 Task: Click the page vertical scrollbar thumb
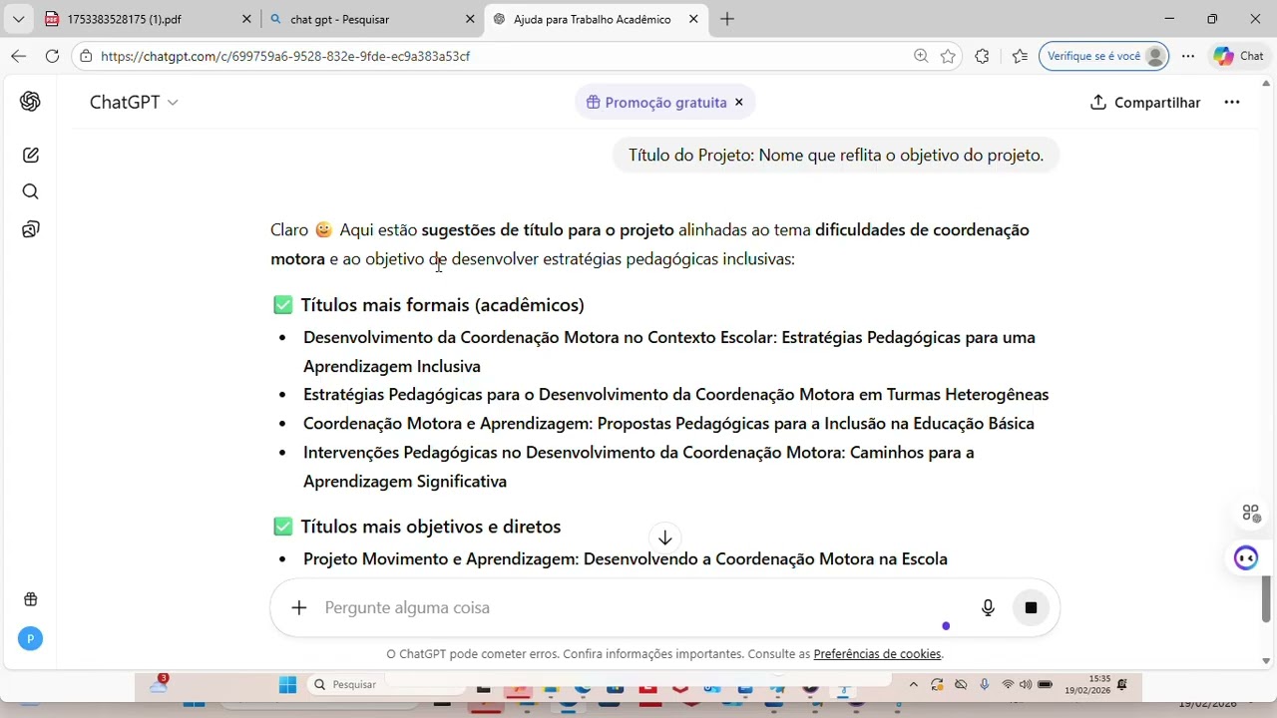pyautogui.click(x=1267, y=598)
